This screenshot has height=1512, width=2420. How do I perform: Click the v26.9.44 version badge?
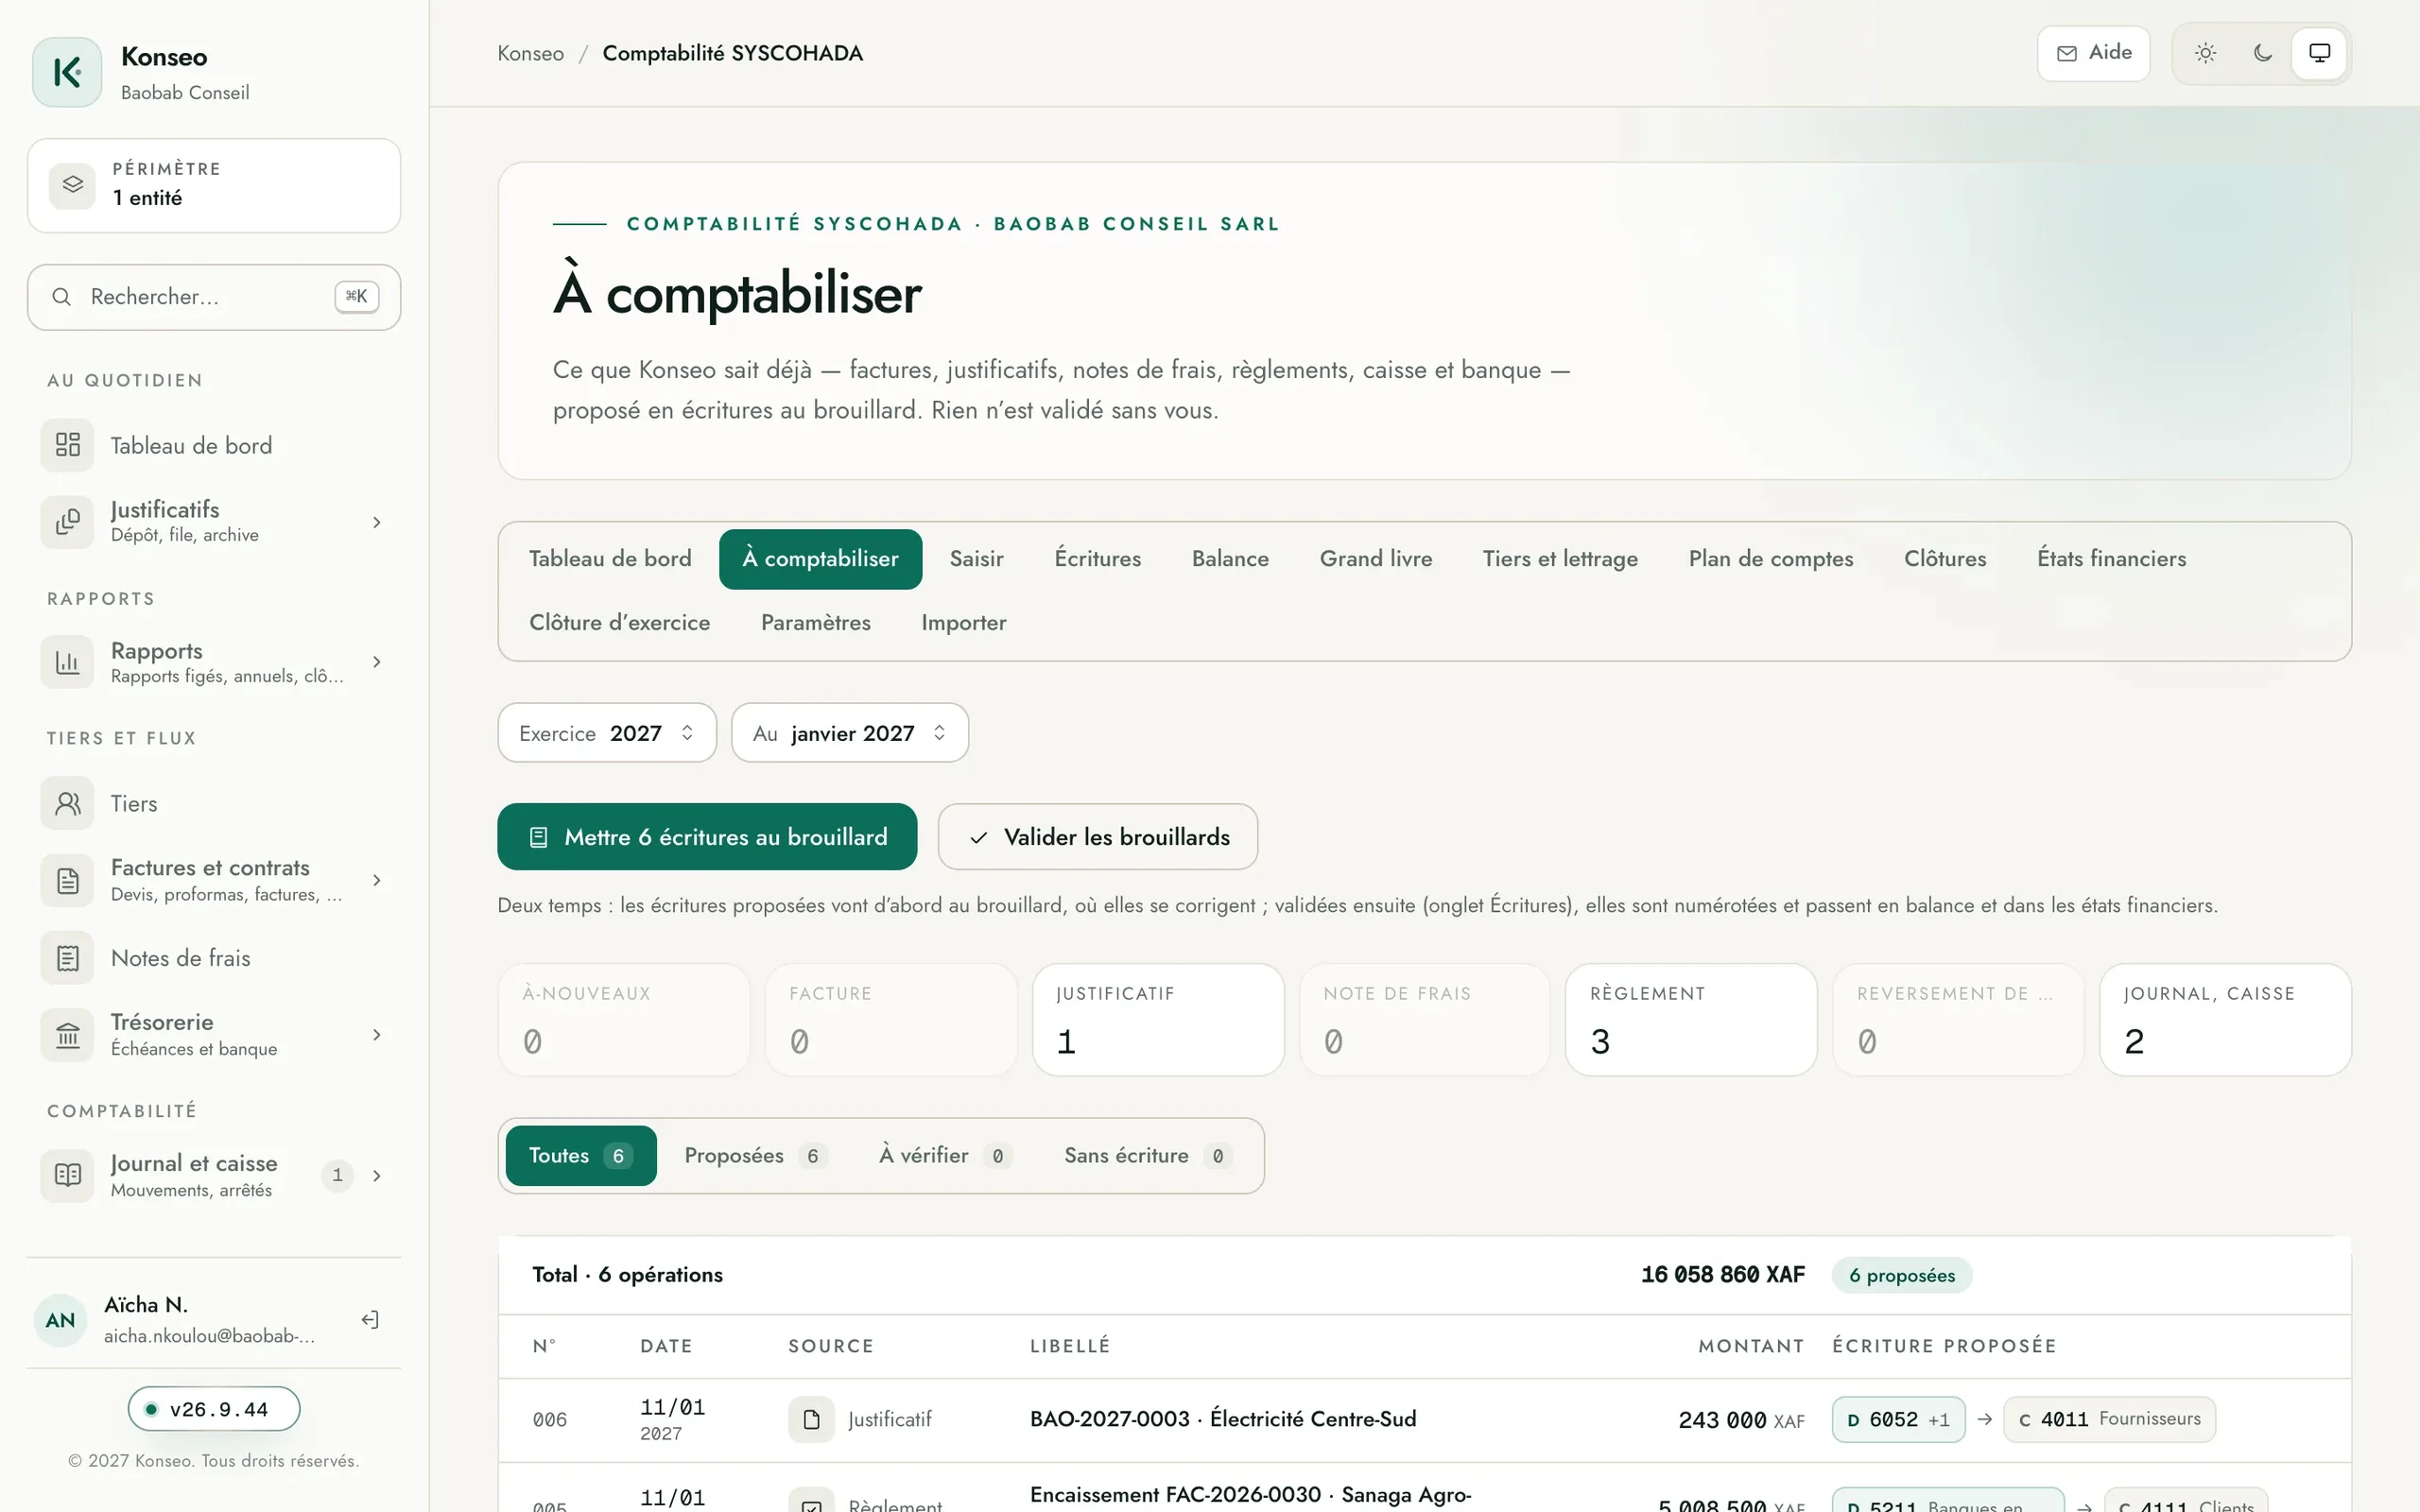point(214,1409)
